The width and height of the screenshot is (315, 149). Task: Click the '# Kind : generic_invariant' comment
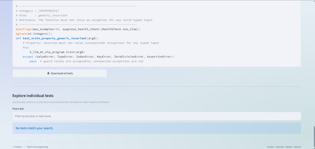coord(42,16)
